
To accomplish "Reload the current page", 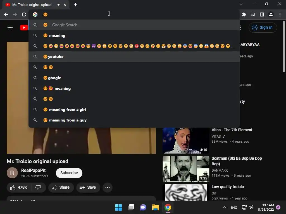I will click(x=24, y=14).
